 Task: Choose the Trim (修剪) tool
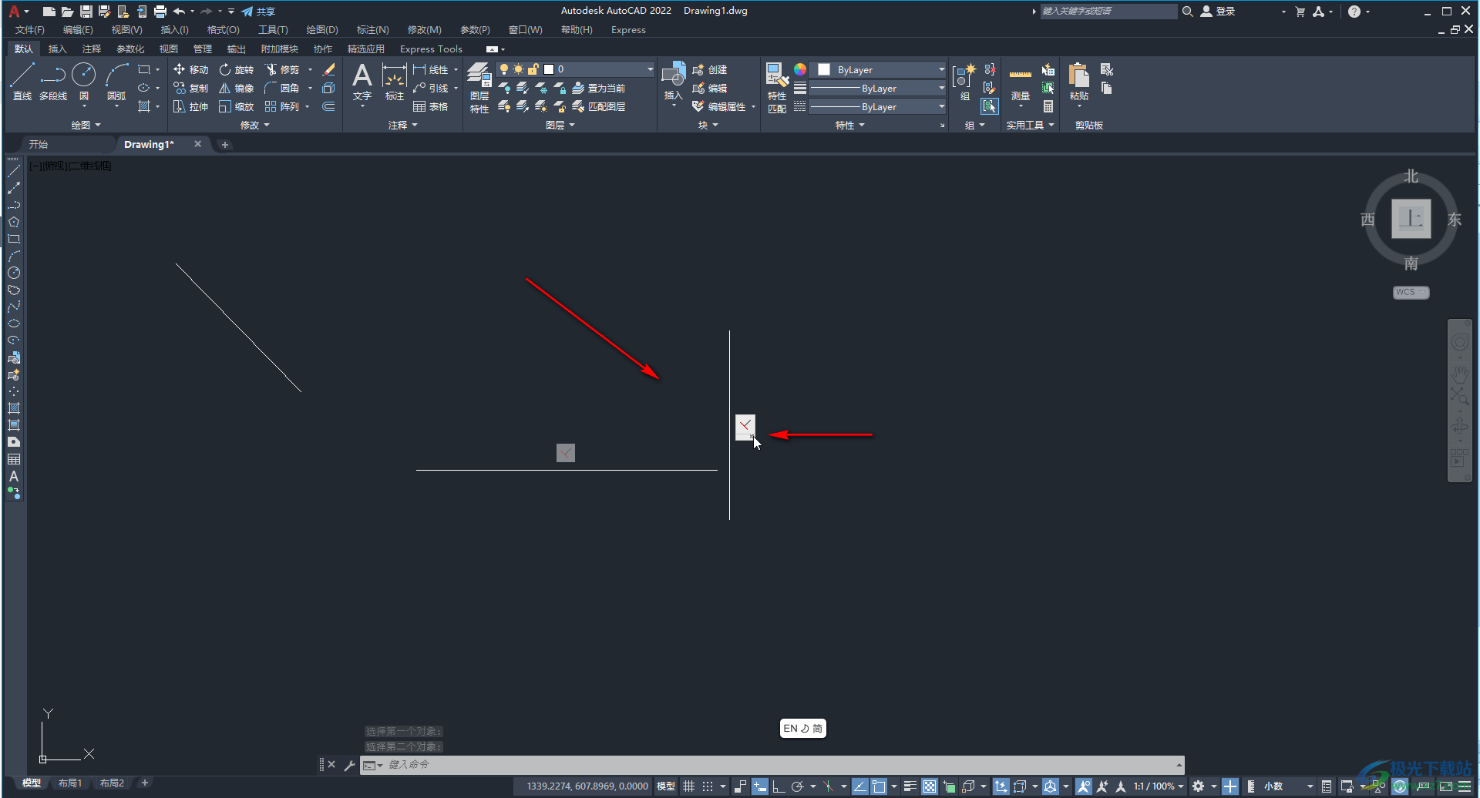tap(282, 69)
